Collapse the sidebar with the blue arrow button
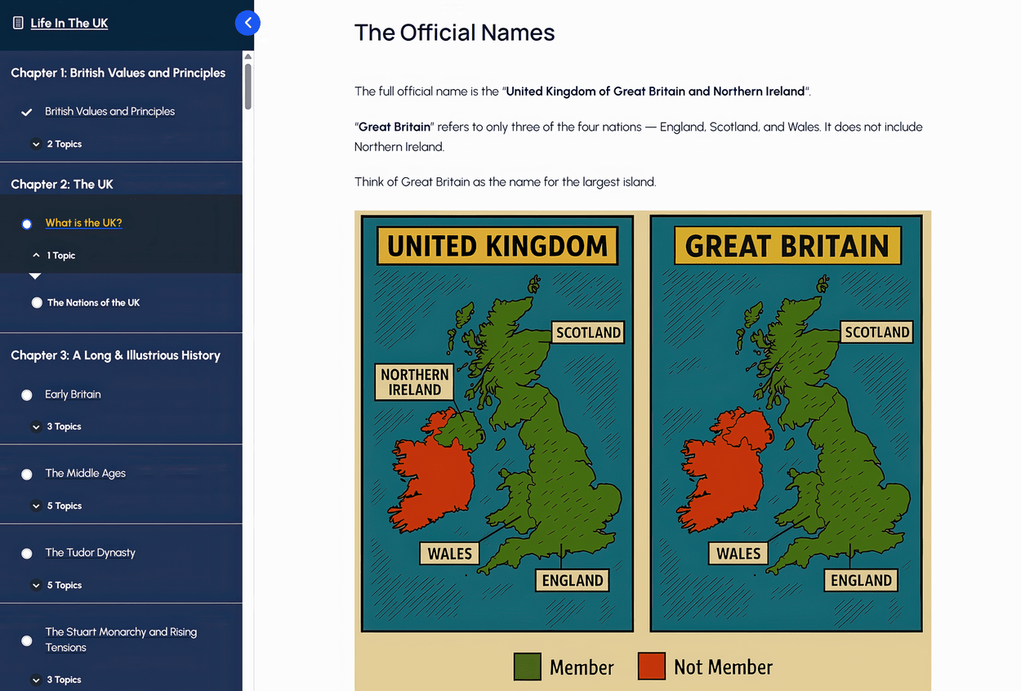Screen dimensions: 1021x691 (x=247, y=23)
